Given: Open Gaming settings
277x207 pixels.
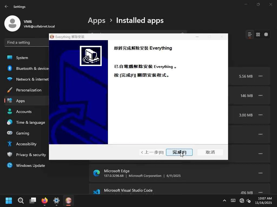Looking at the screenshot, I should click(x=27, y=133).
